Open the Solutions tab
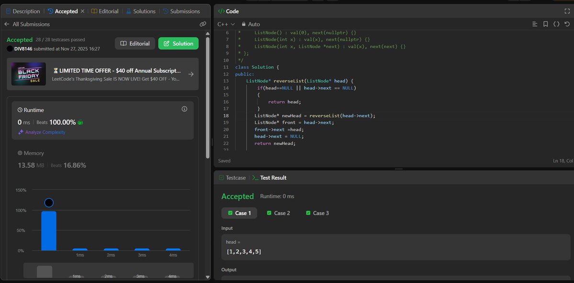The image size is (574, 283). click(x=141, y=11)
